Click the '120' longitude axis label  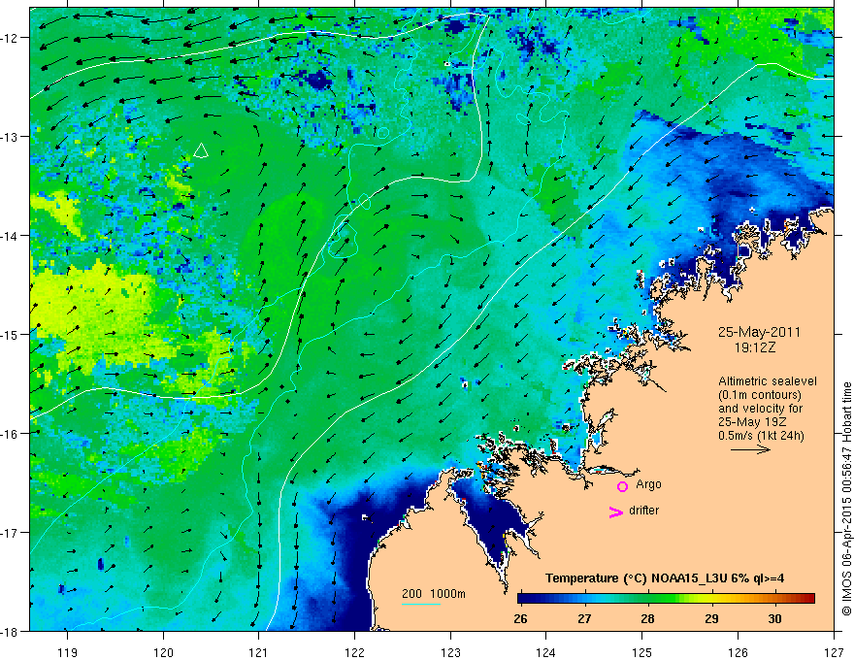(163, 652)
